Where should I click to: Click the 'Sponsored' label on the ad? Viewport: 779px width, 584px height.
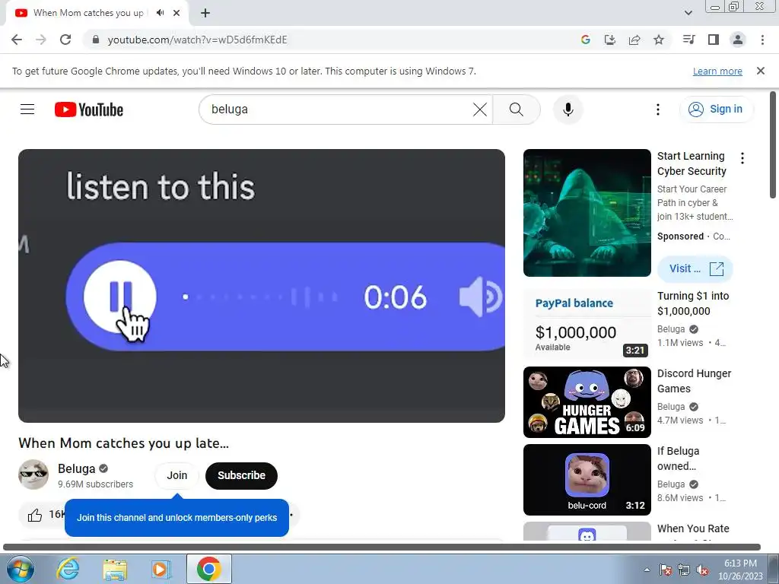[x=680, y=236]
